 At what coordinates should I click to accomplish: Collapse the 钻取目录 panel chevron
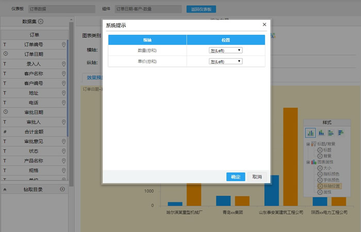pos(5,189)
